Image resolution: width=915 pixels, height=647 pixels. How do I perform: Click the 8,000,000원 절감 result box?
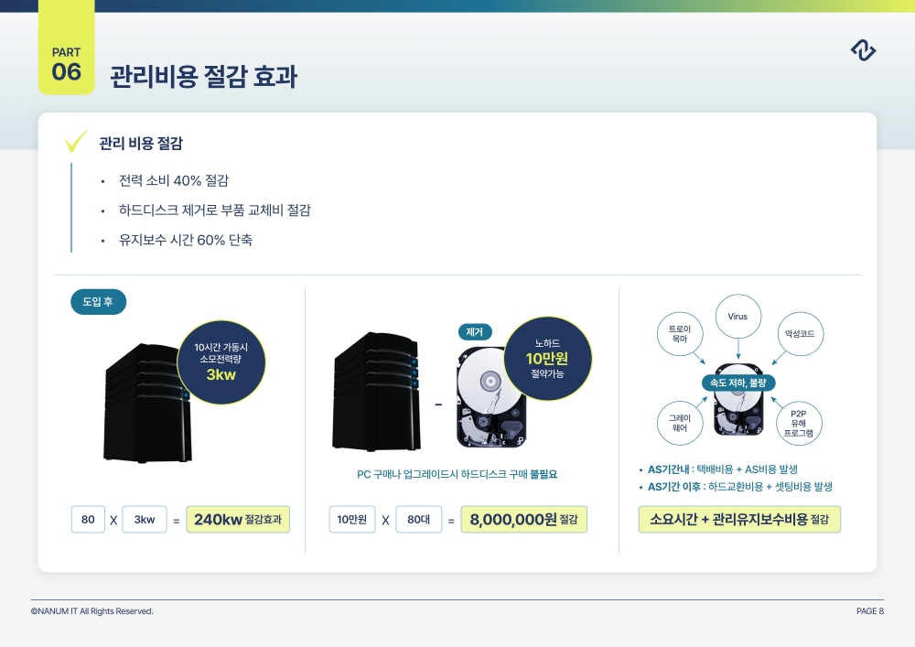(524, 519)
